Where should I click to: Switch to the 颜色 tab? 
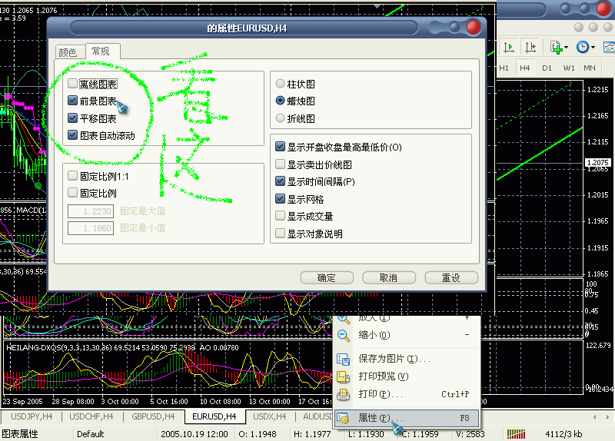click(70, 52)
